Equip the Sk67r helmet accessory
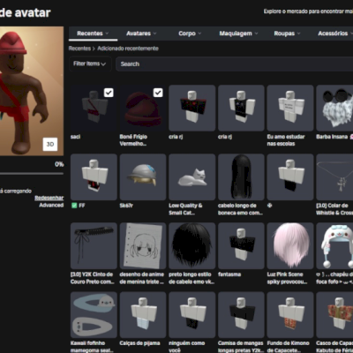This screenshot has height=353, width=353. (143, 176)
